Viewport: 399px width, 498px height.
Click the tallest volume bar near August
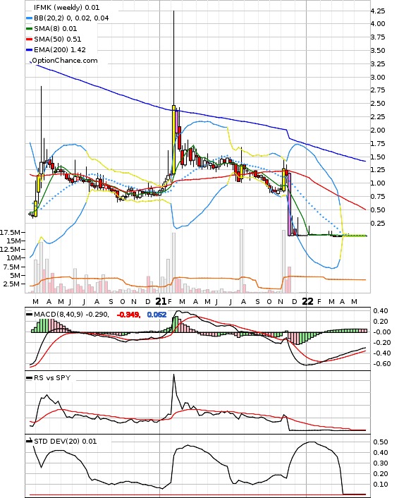tap(241, 261)
